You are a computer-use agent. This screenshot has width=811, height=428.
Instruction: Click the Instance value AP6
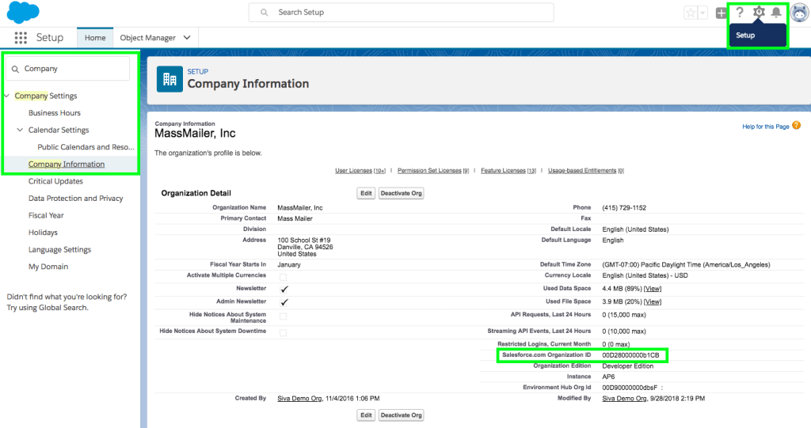(608, 377)
